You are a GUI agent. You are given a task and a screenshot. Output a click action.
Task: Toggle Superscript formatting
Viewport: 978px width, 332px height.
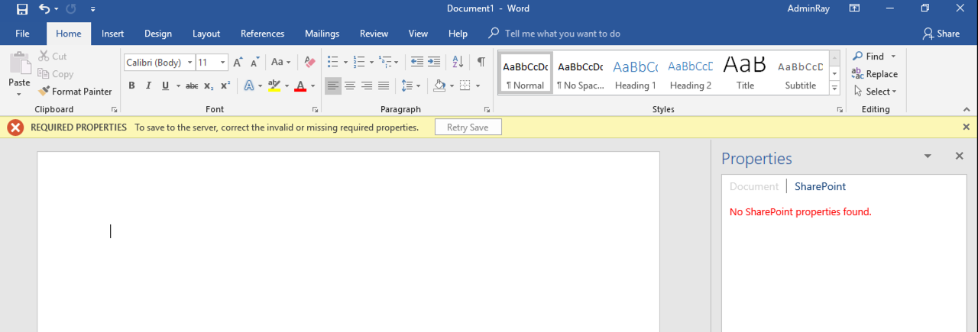tap(225, 85)
